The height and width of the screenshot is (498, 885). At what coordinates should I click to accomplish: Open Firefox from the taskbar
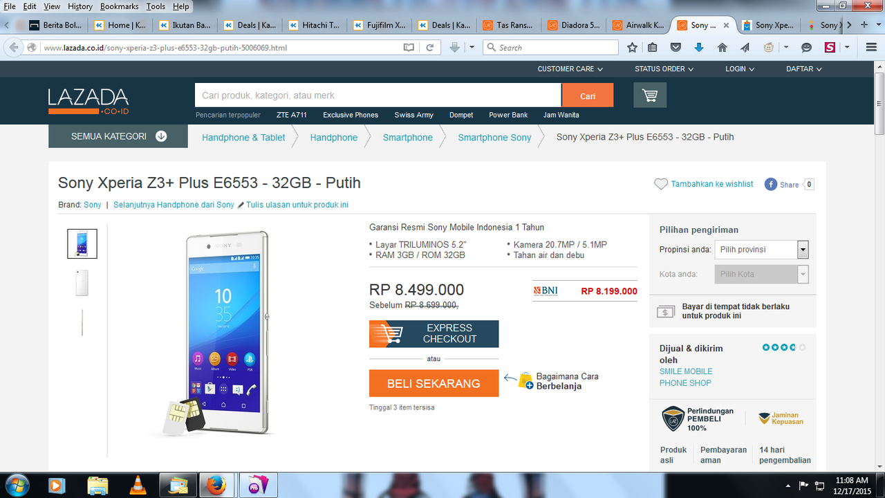coord(218,486)
